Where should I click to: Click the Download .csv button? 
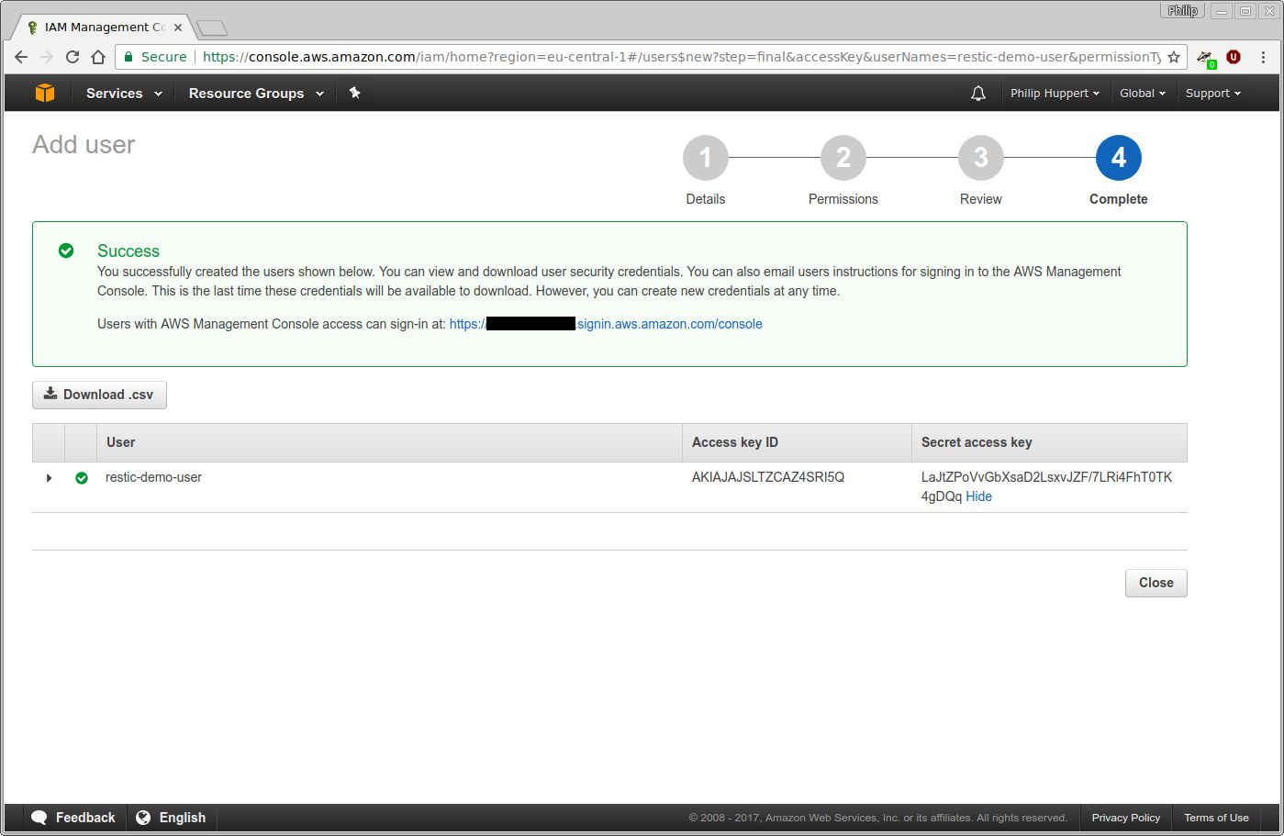[x=99, y=395]
